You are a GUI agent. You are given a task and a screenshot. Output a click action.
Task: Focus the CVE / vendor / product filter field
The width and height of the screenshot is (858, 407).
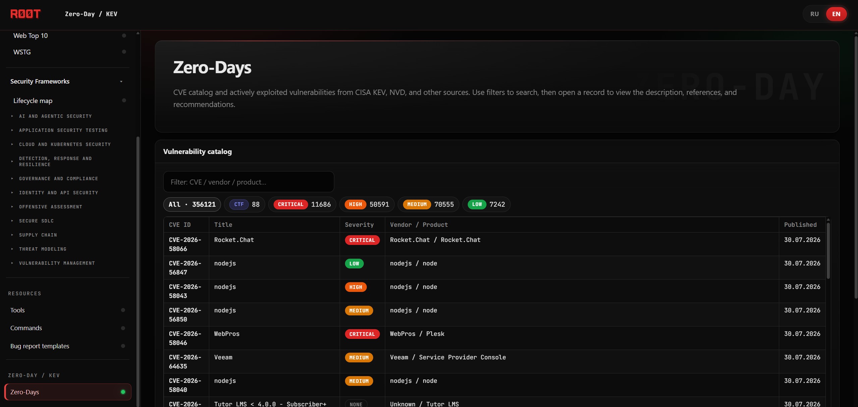tap(248, 182)
